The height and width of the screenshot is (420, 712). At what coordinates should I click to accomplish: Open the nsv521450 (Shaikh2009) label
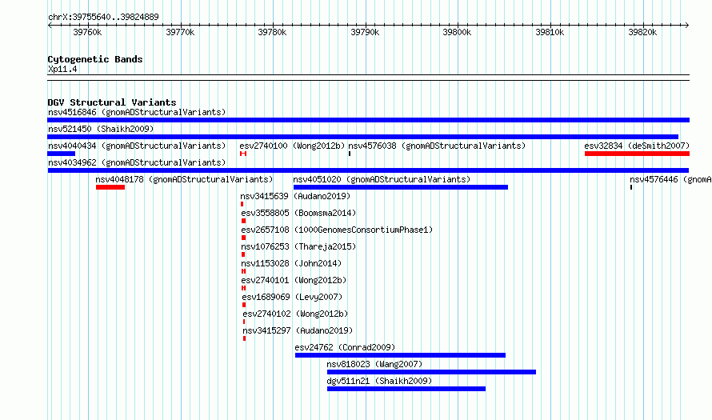coord(101,129)
